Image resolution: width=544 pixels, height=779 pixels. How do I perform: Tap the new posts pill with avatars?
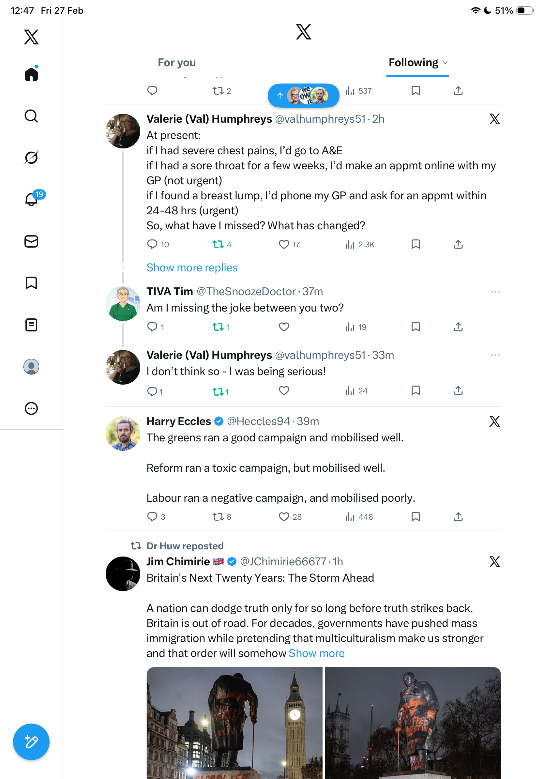click(303, 96)
